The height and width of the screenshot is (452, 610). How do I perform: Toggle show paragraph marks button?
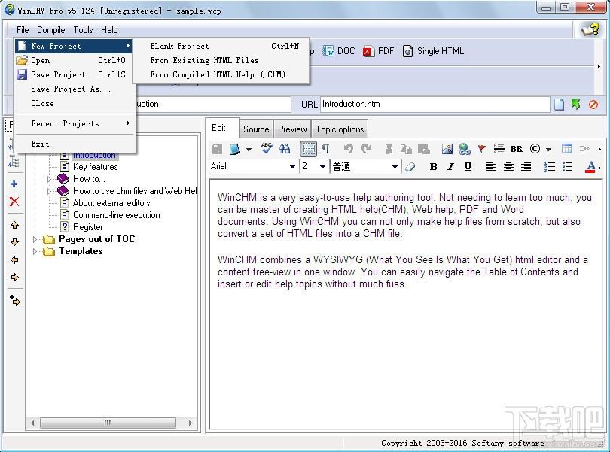325,148
